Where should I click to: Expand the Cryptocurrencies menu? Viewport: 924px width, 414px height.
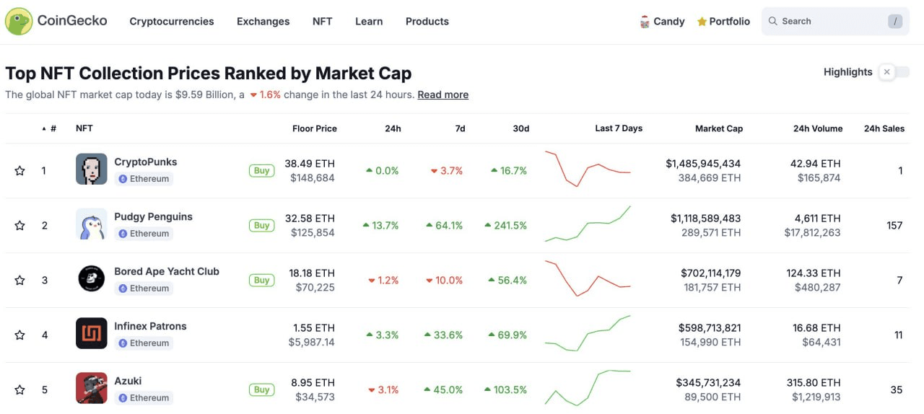point(172,22)
